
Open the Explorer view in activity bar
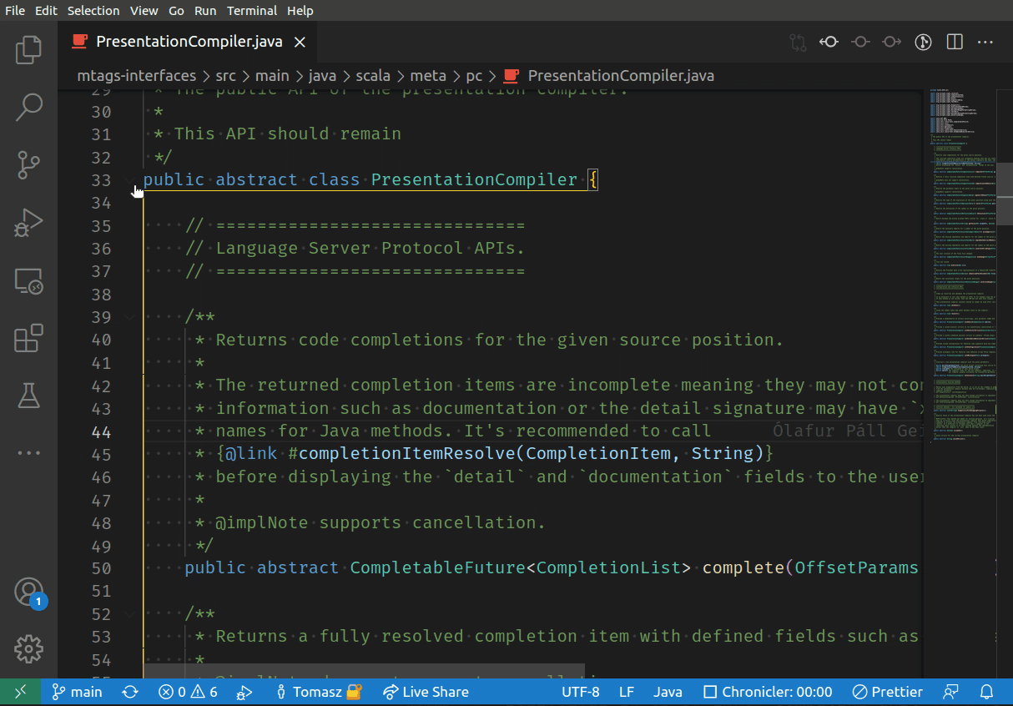point(28,49)
